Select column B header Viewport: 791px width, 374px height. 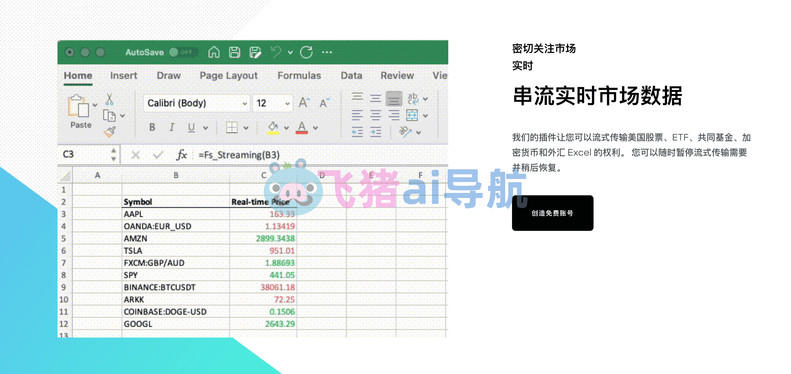pyautogui.click(x=176, y=175)
